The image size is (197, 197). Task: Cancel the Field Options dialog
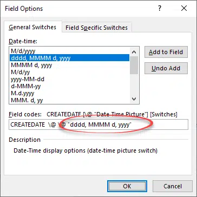pos(173,186)
